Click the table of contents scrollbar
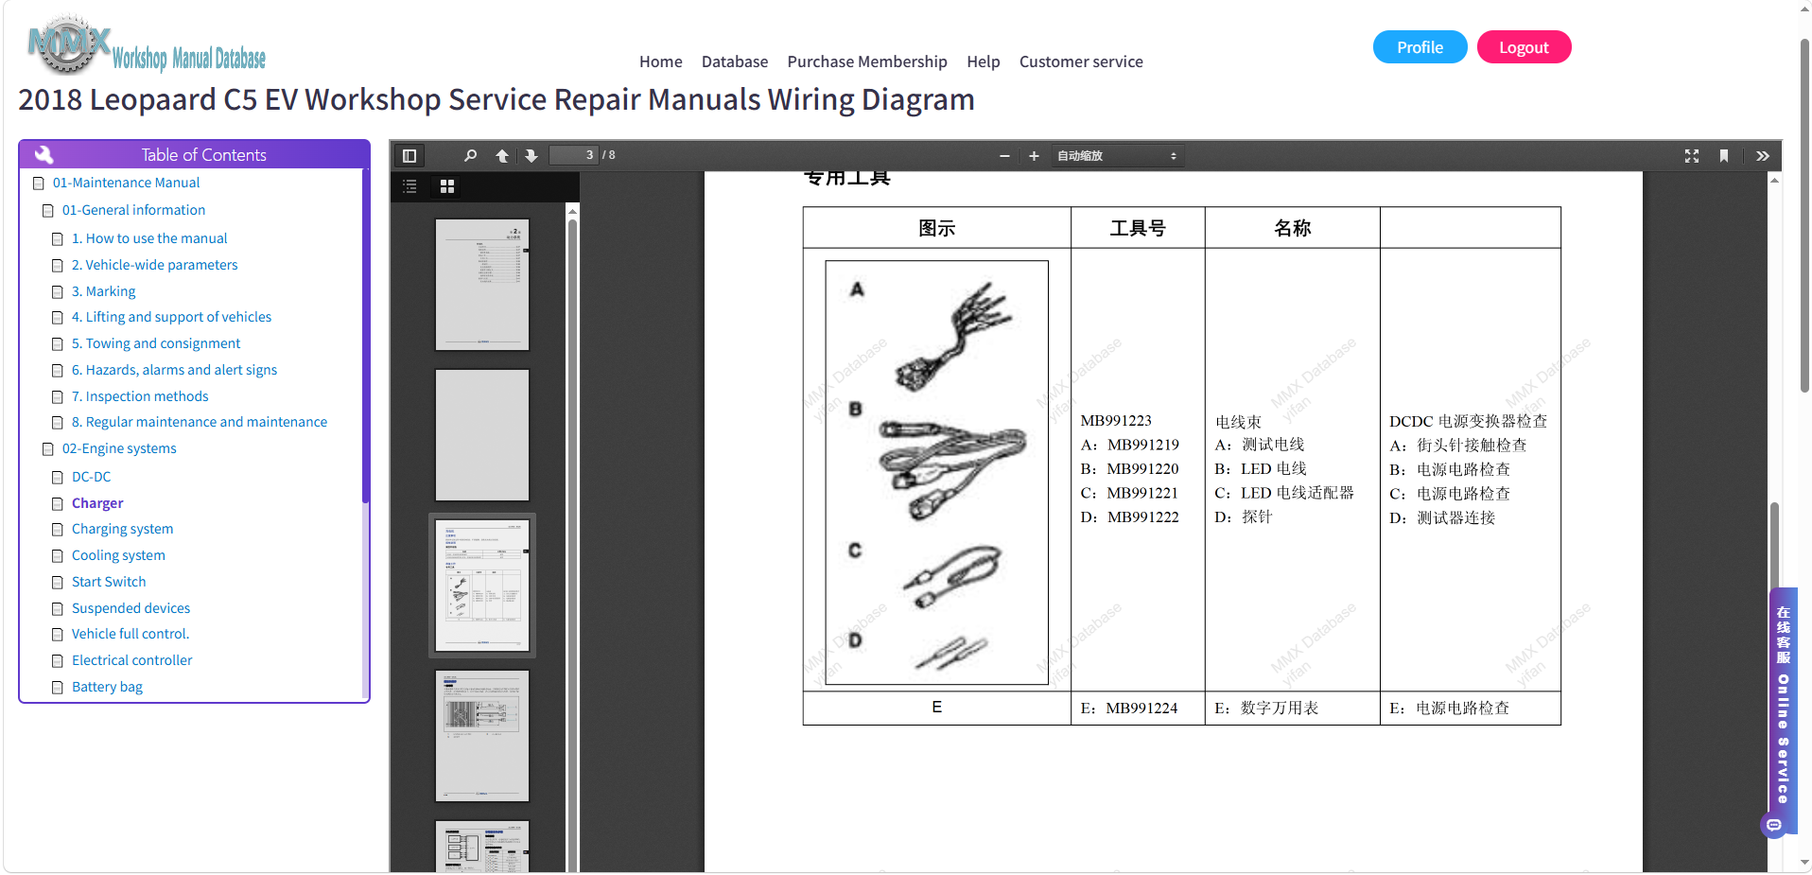The width and height of the screenshot is (1812, 875). coord(365,435)
